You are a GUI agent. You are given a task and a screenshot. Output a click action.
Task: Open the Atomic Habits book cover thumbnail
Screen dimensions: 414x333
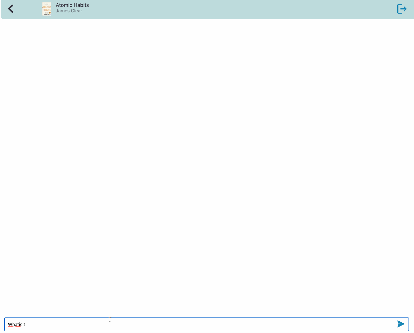(47, 9)
